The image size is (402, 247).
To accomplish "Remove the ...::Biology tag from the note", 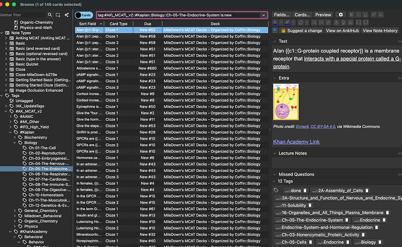I will click(x=380, y=242).
